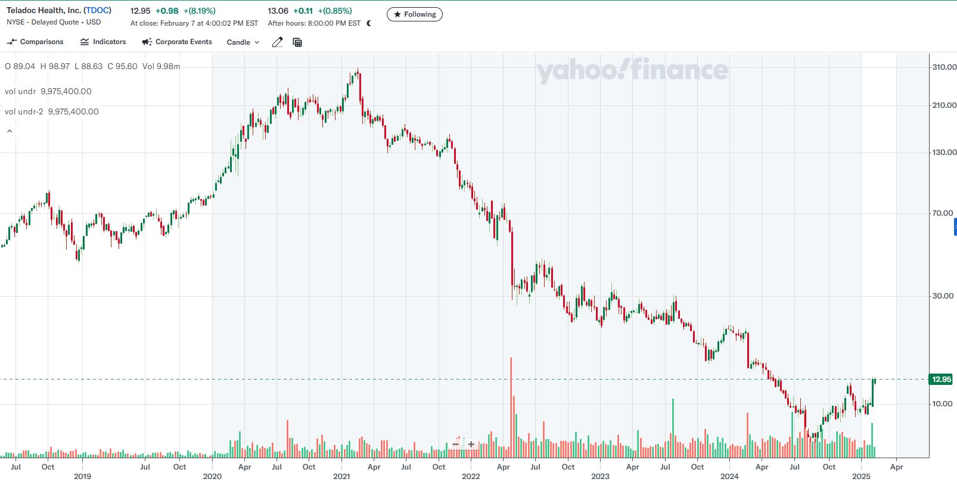Open the pencil drawing tools
The height and width of the screenshot is (485, 957).
point(277,42)
